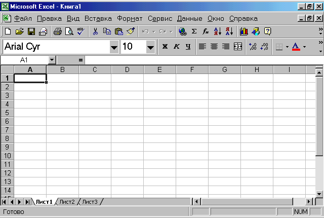Open the Вставка menu

tap(98, 19)
